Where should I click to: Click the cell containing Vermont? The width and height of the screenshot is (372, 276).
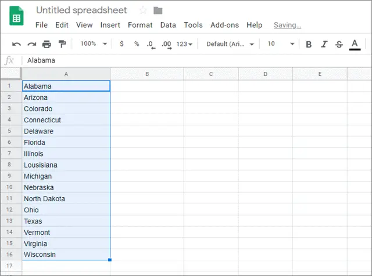tap(66, 232)
